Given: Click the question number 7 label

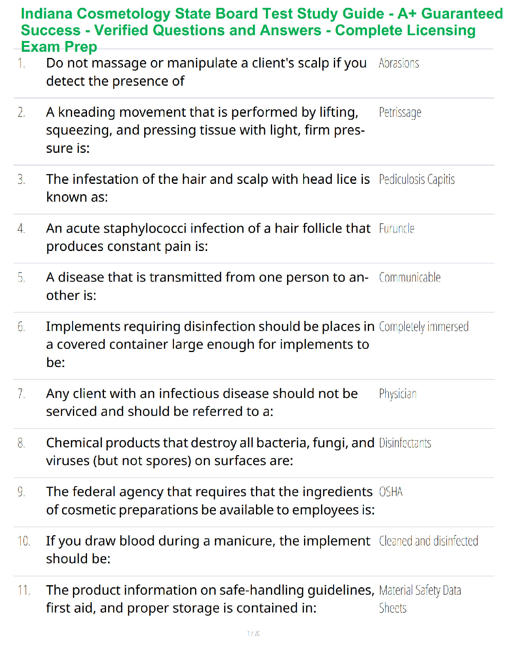Looking at the screenshot, I should click(22, 394).
